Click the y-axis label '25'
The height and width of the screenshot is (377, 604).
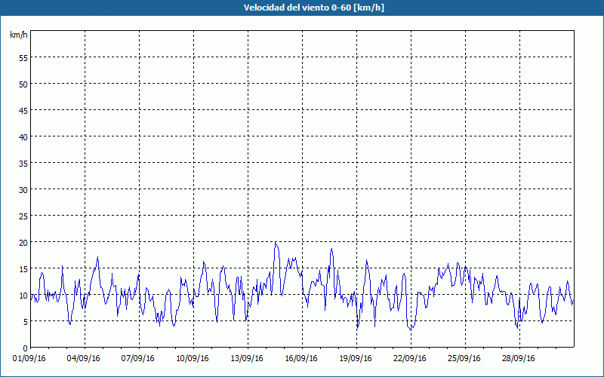[x=23, y=216]
